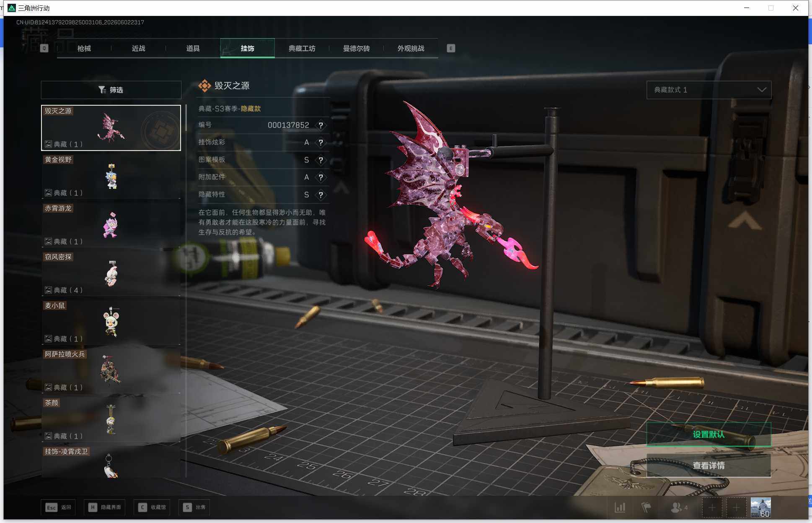Open the 曼德尔砖 tab
Viewport: 812px width, 523px height.
pyautogui.click(x=356, y=48)
